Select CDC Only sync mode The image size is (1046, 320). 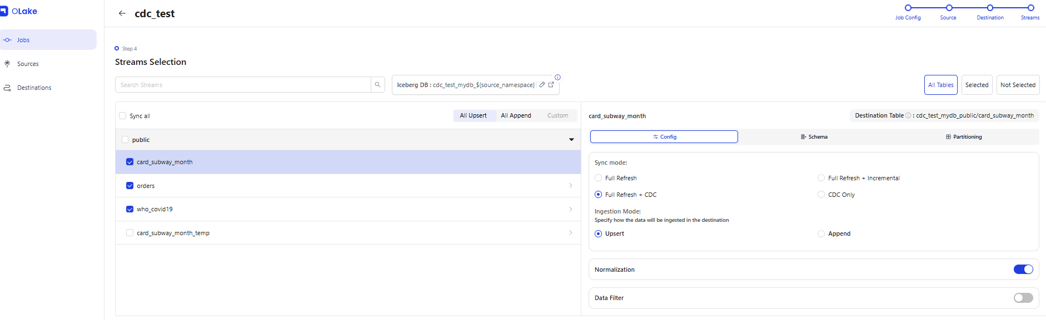[821, 195]
